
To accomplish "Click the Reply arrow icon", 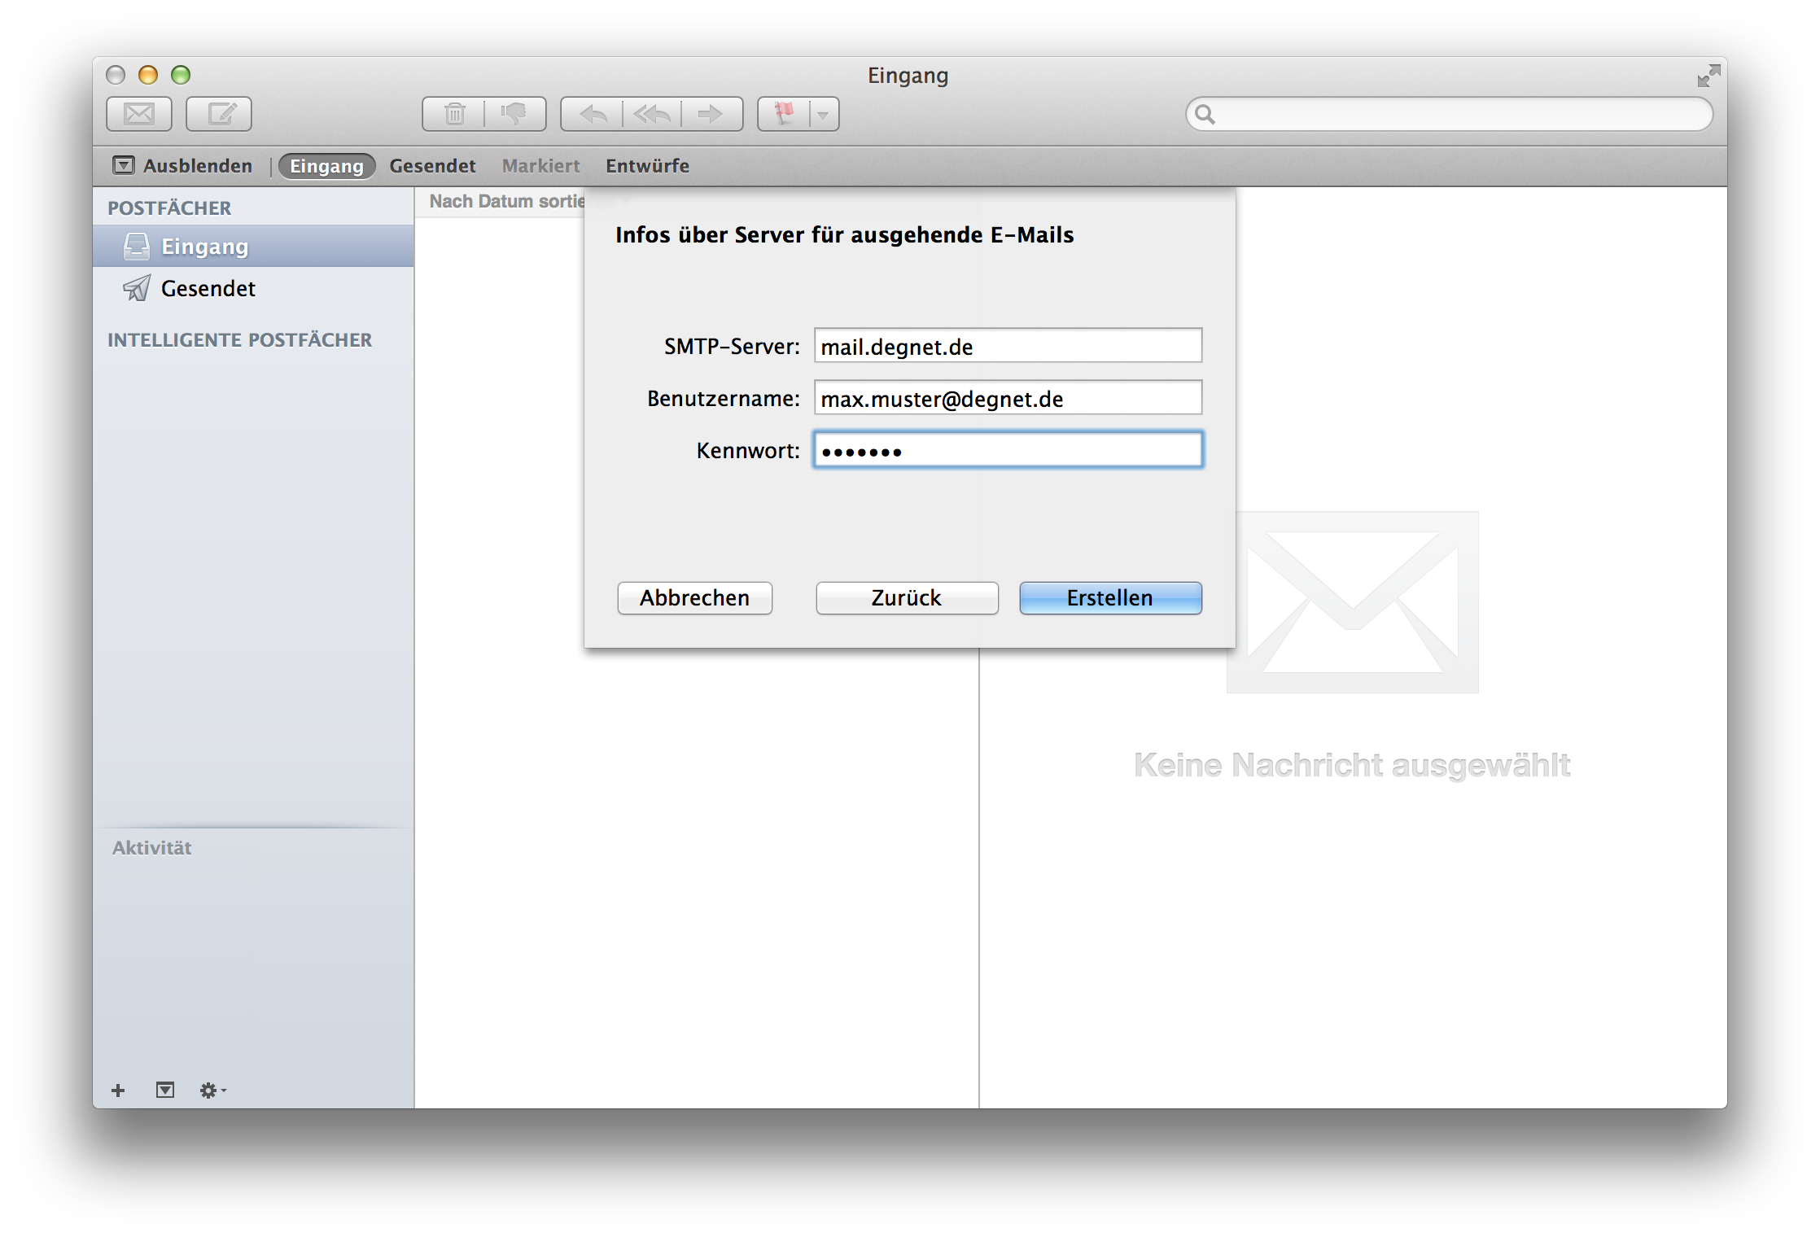I will (x=593, y=114).
